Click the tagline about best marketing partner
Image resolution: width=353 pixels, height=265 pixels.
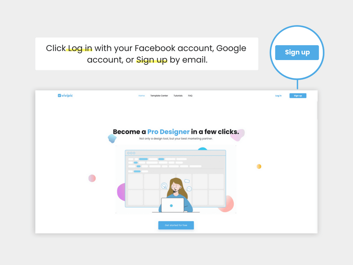[x=176, y=139]
